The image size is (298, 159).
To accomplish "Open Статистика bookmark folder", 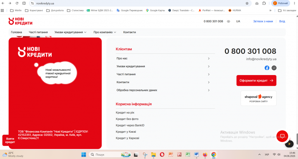I will pos(75,10).
